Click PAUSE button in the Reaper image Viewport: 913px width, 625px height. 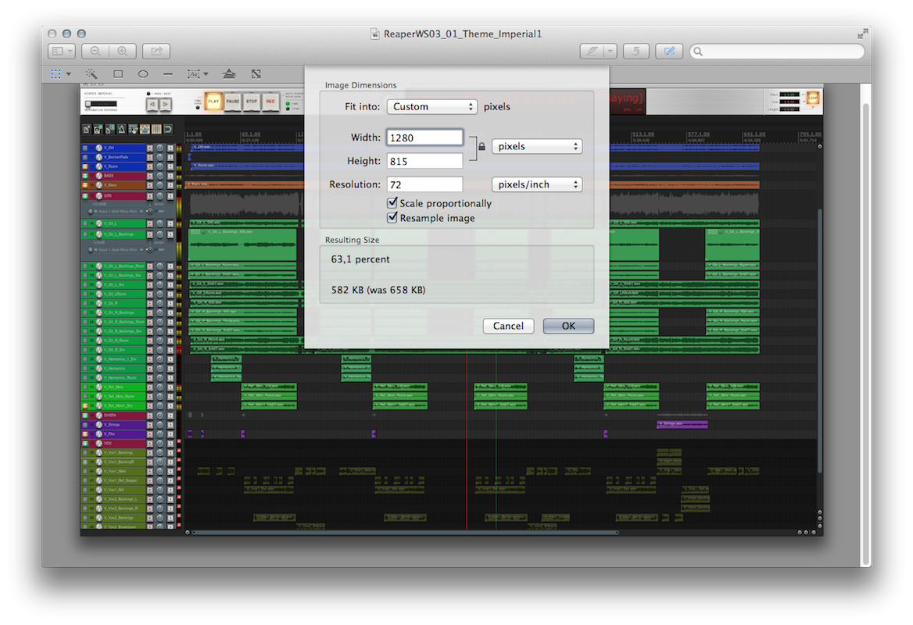[x=233, y=102]
